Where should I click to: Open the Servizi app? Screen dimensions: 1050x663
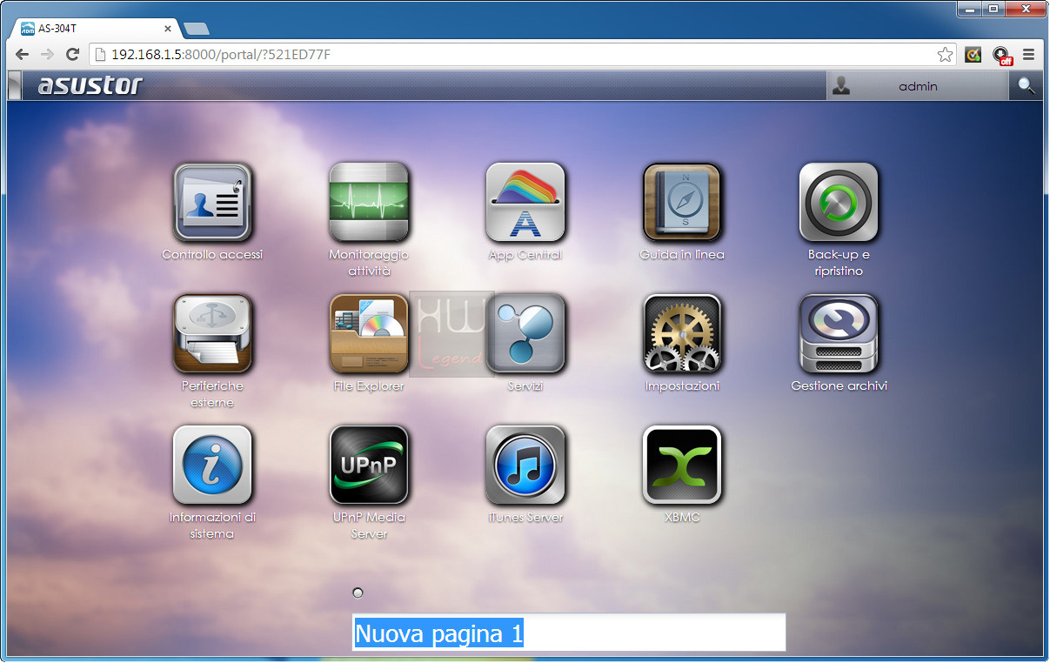point(525,333)
